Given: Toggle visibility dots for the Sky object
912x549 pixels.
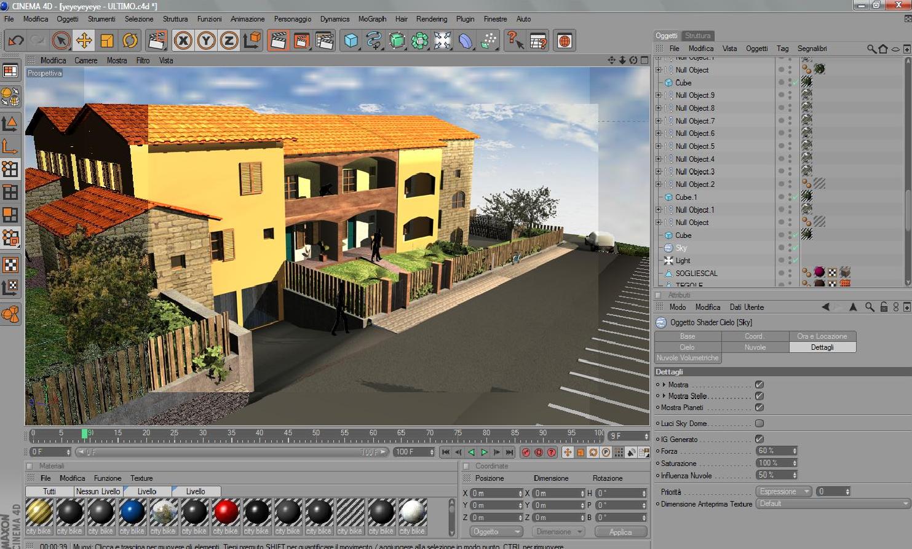Looking at the screenshot, I should [x=790, y=248].
